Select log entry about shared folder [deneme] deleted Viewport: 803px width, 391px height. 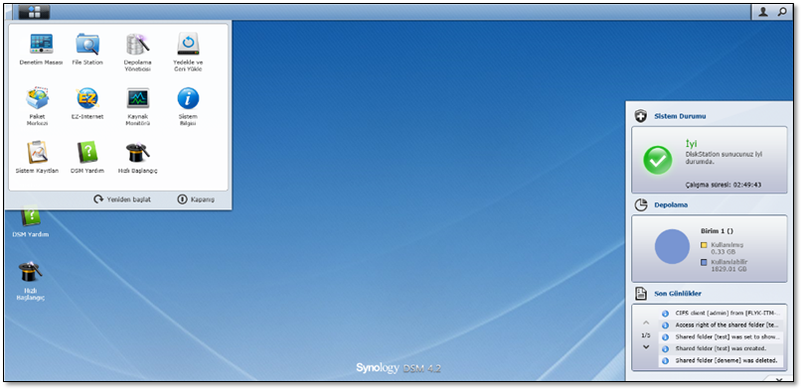[722, 360]
